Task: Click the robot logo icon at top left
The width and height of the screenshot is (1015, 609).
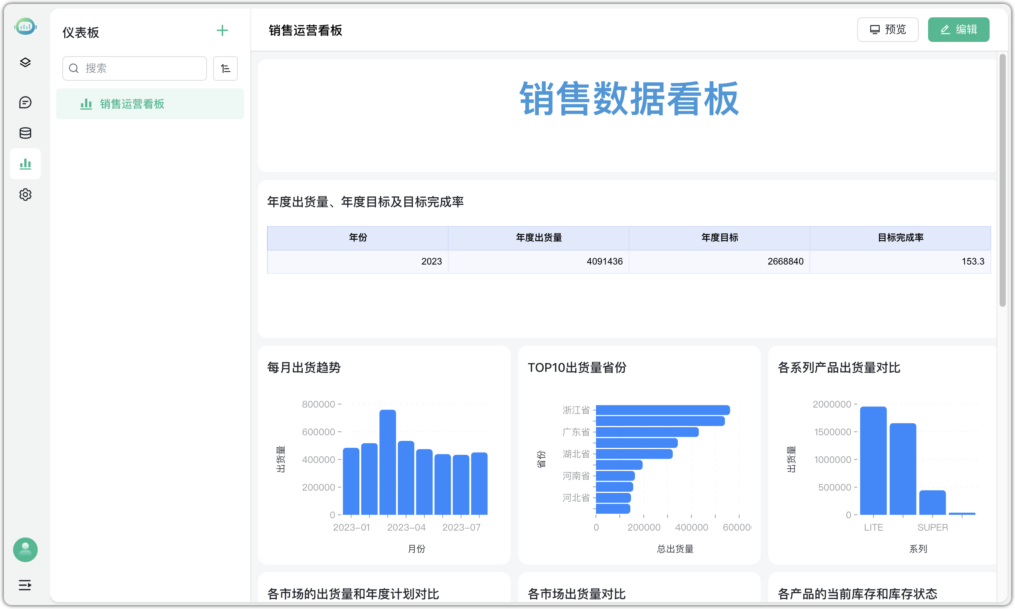Action: 25,27
